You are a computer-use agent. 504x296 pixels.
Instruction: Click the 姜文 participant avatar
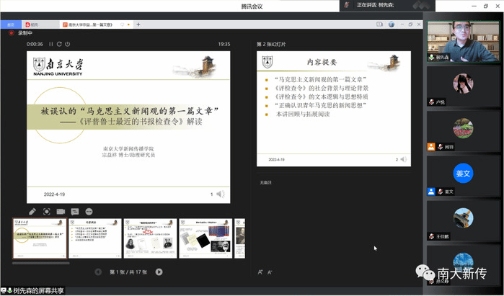[463, 174]
